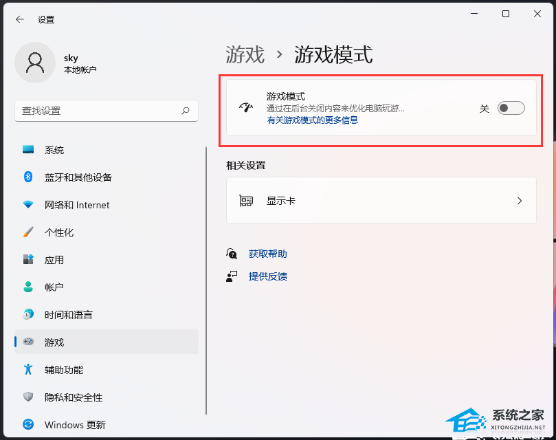Screen dimensions: 556x440
Task: Turn on the 游戏模式 toggle switch
Action: (x=511, y=108)
